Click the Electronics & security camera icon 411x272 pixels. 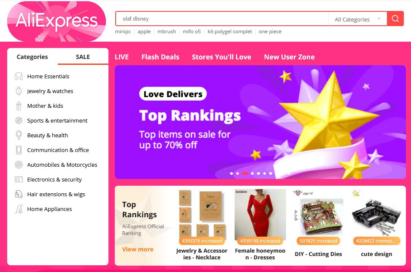coord(19,179)
